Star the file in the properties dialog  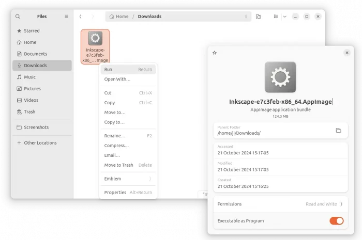tap(215, 53)
